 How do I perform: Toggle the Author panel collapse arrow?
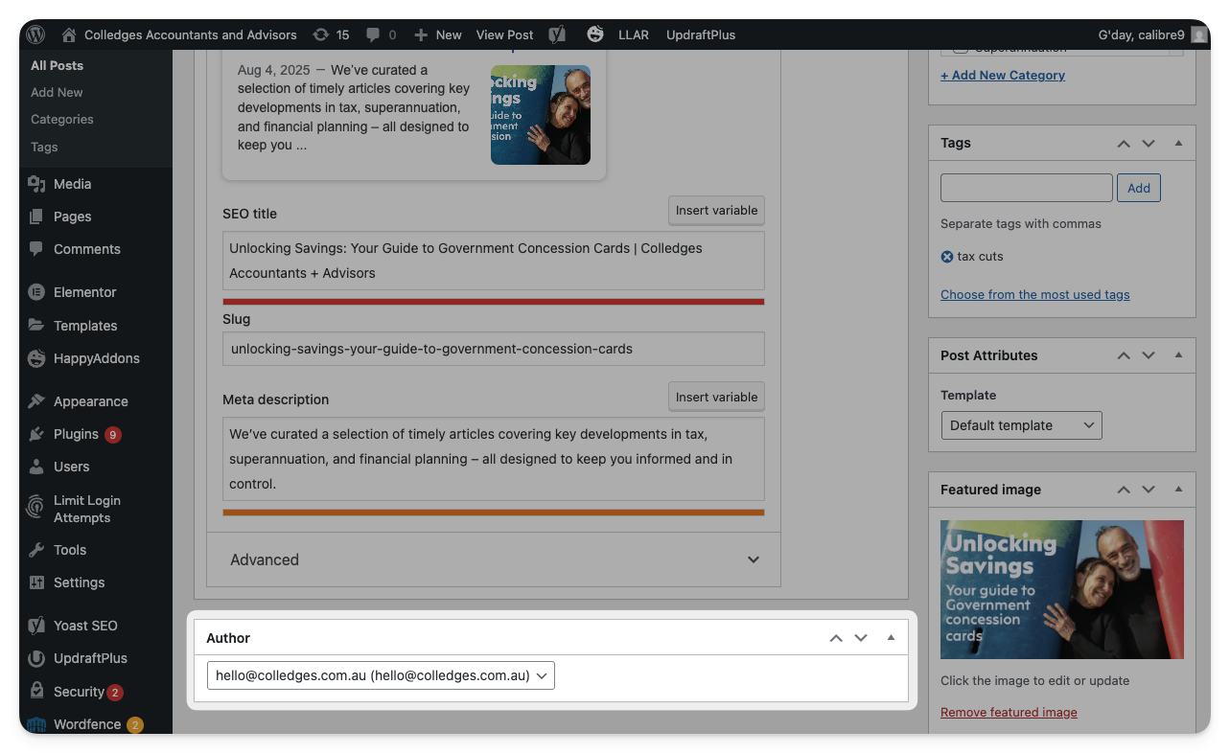click(891, 637)
